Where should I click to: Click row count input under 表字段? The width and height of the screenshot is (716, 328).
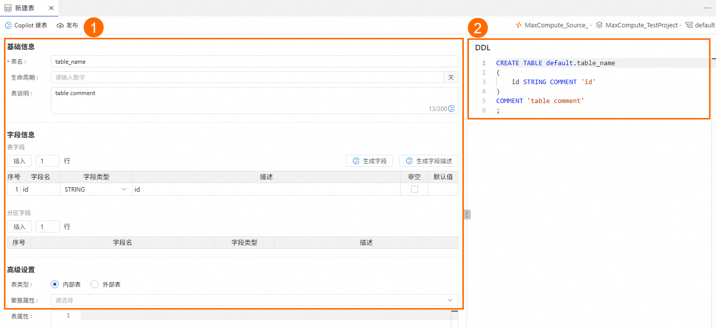[x=48, y=161]
